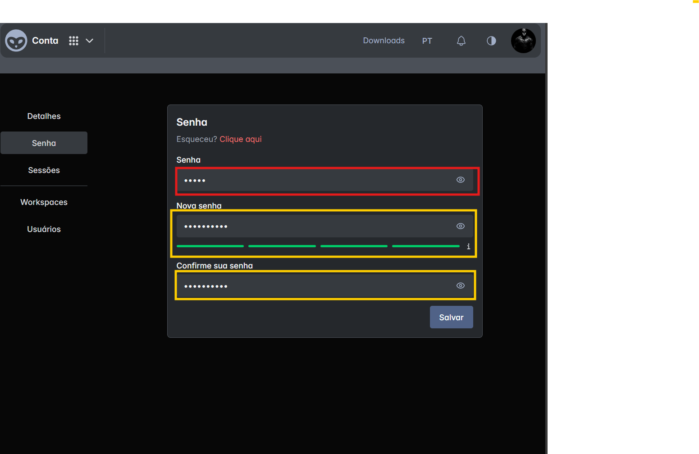Click the Downloads link
This screenshot has width=699, height=454.
384,41
